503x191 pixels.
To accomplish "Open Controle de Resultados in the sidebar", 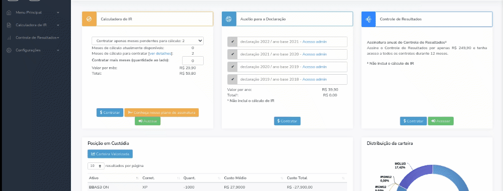I will pos(36,38).
